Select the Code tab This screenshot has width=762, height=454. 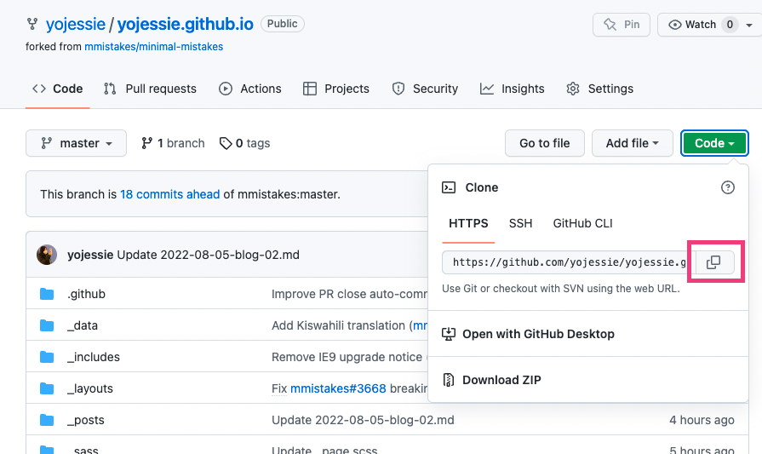click(x=57, y=89)
